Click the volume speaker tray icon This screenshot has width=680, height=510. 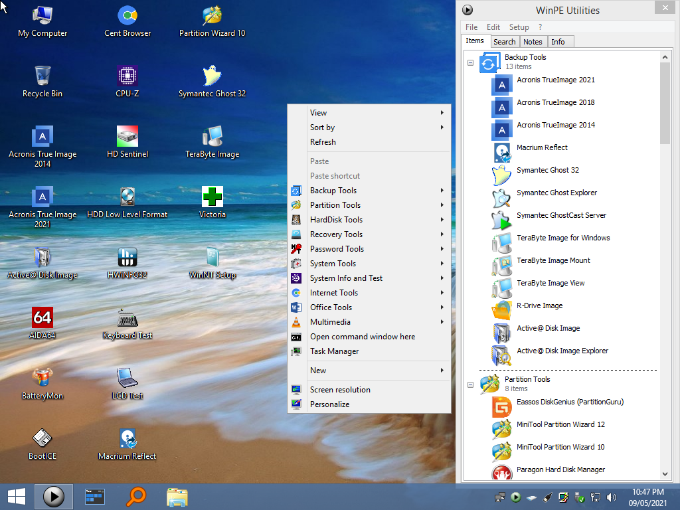(612, 497)
